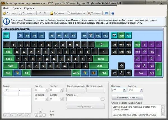The width and height of the screenshot is (168, 120).
Task: Click the Десятичный код input field
Action: [76, 90]
